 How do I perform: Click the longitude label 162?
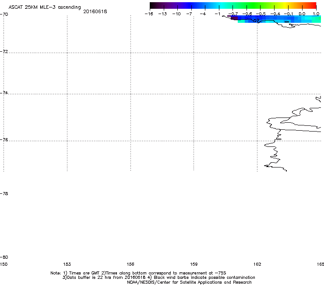tap(257, 264)
